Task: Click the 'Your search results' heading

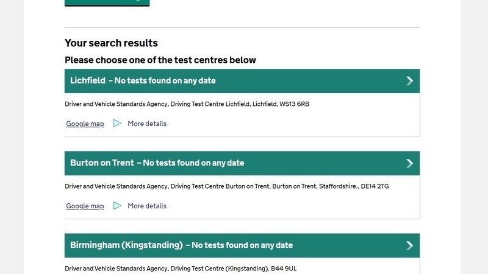Action: (x=111, y=43)
